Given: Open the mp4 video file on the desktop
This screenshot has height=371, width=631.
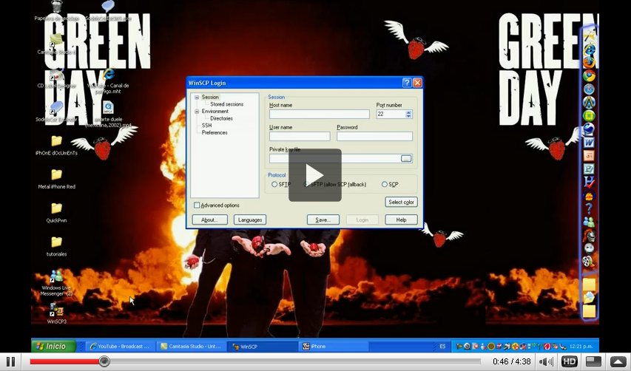Looking at the screenshot, I should pyautogui.click(x=108, y=115).
